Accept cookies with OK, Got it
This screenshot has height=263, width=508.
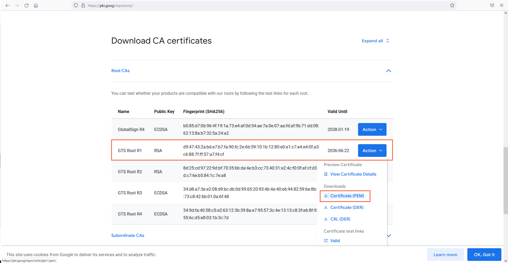[484, 255]
